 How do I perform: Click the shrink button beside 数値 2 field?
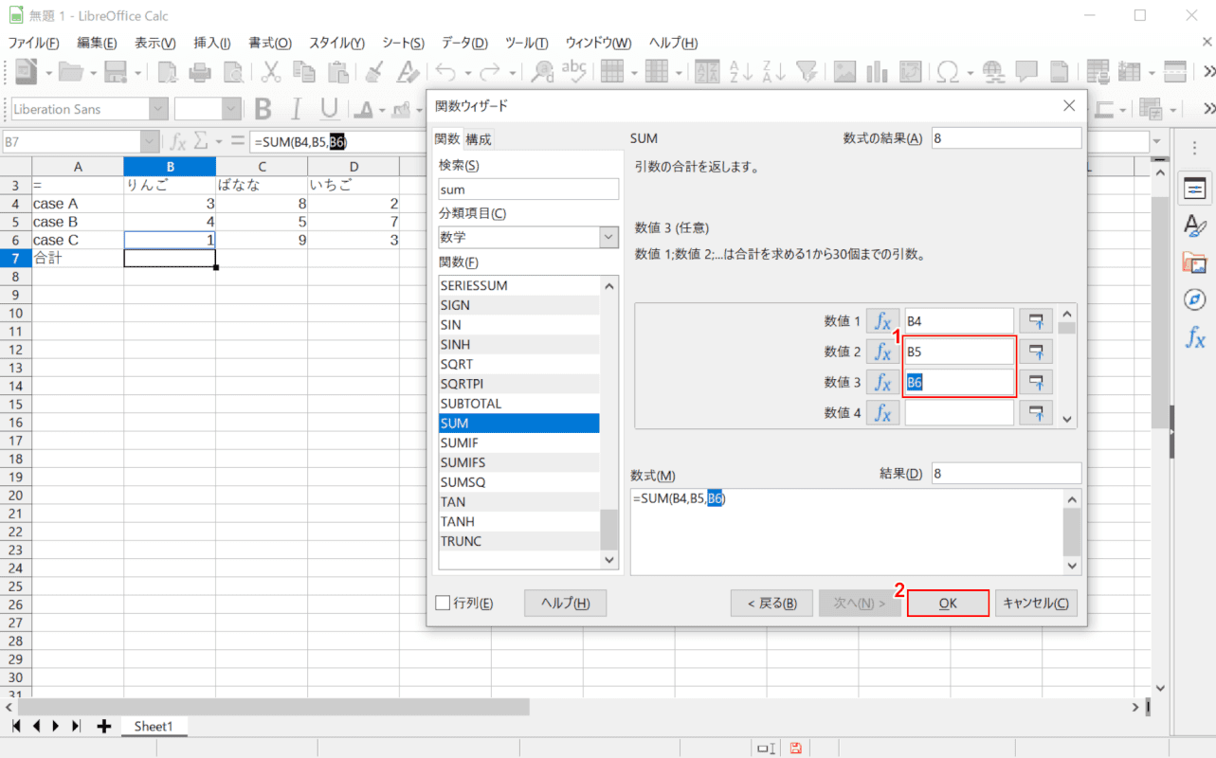coord(1036,352)
